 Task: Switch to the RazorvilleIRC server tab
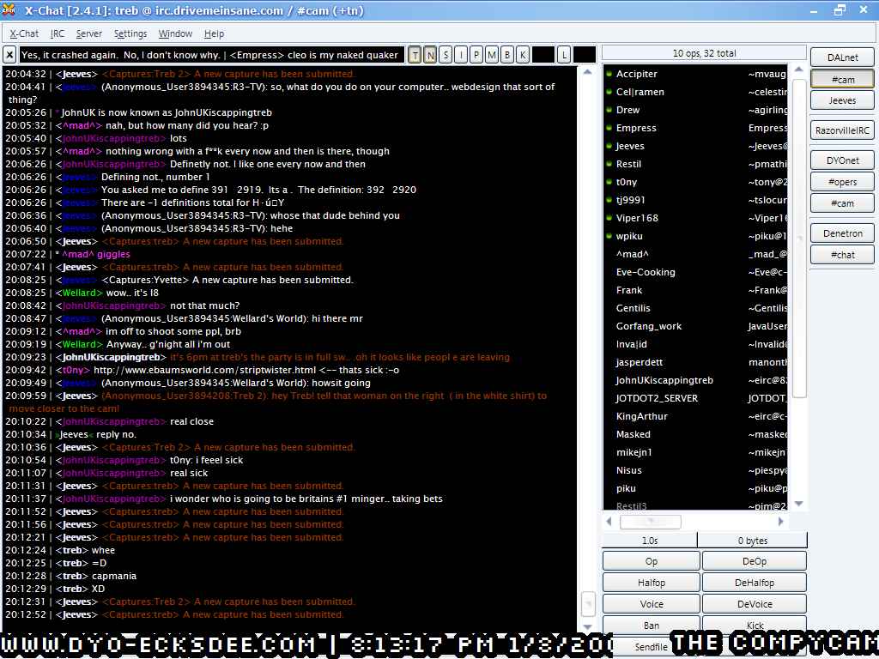point(842,130)
